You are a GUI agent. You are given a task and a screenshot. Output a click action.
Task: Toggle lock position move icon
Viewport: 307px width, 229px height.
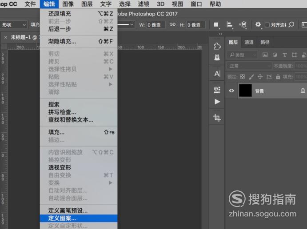[x=260, y=76]
